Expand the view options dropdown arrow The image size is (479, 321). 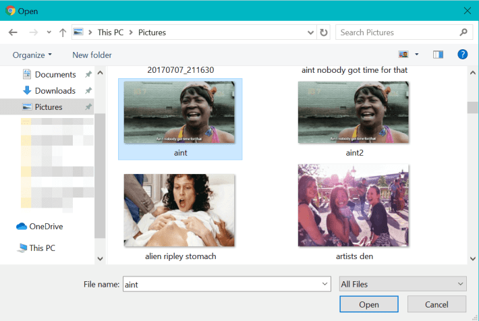pos(417,55)
